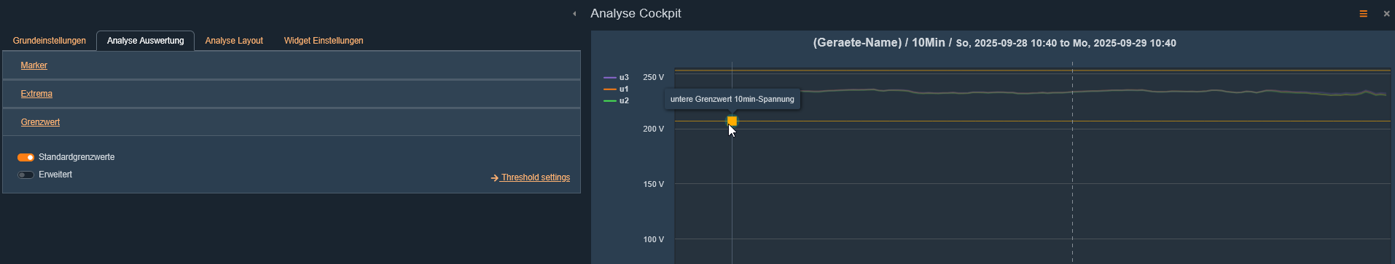Click the chart title (Geraete-Name) / 10Min
This screenshot has height=264, width=1395.
point(994,43)
